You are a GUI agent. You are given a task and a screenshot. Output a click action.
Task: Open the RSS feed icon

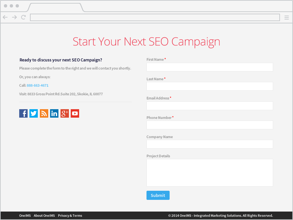[x=44, y=113]
